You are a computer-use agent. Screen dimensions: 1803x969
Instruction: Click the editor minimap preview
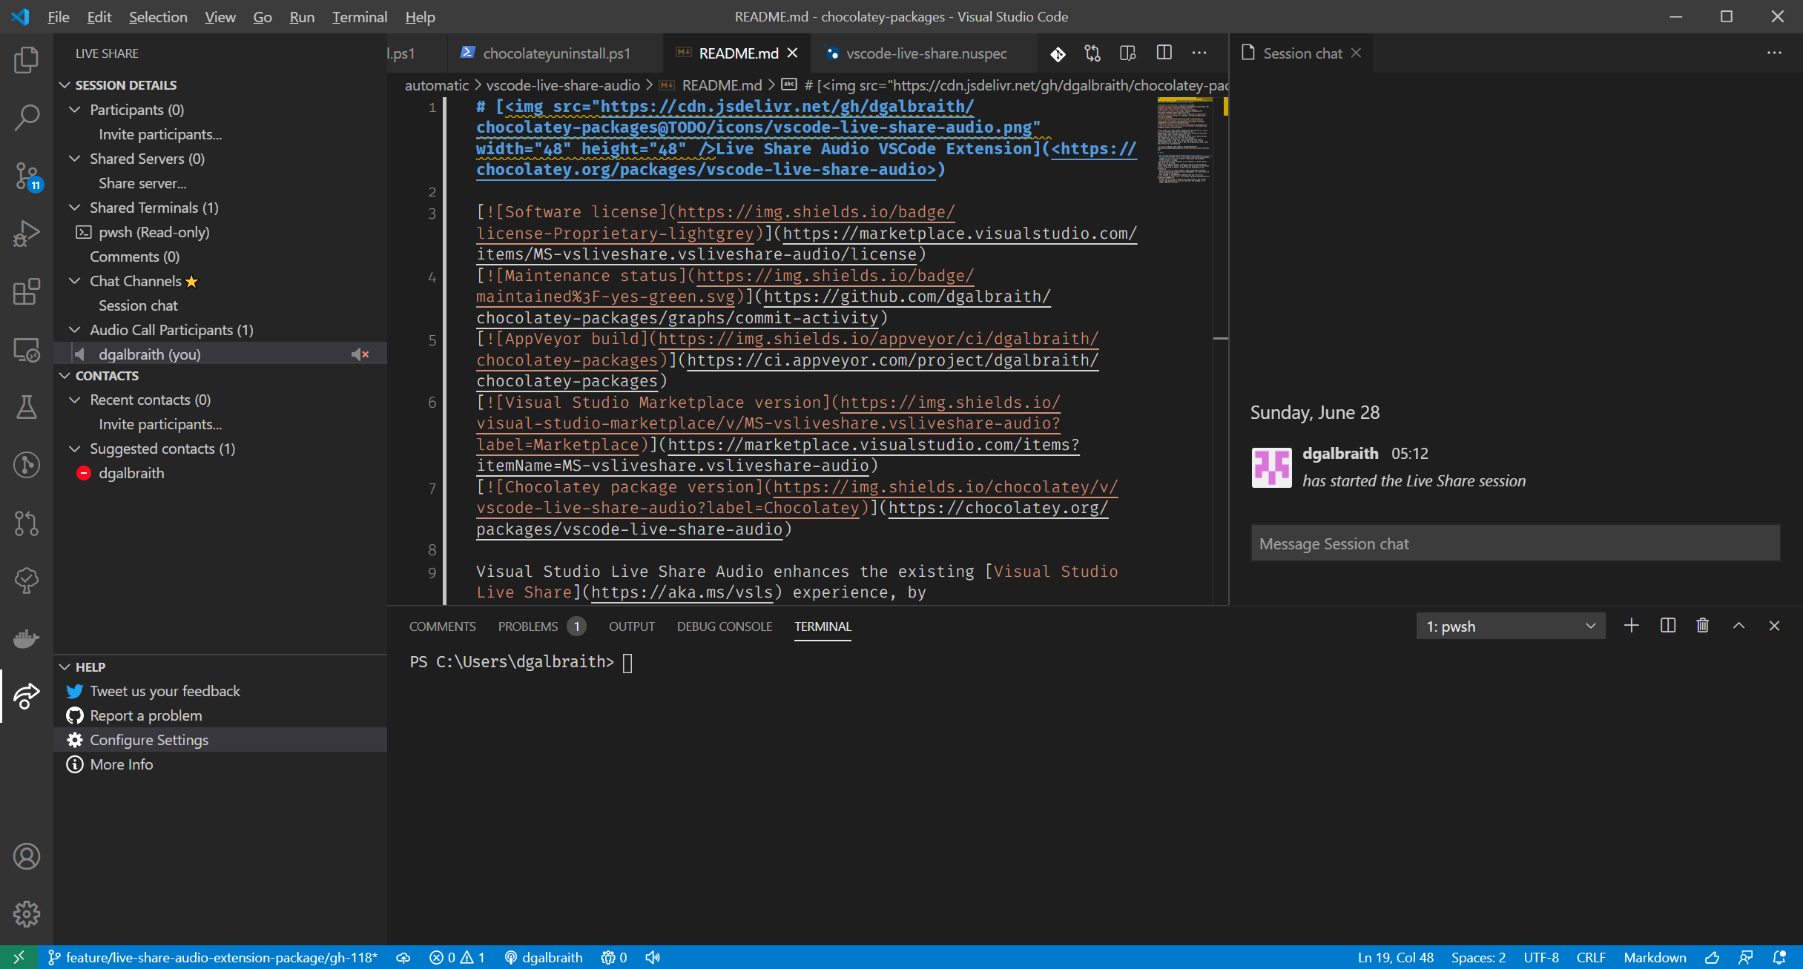1184,140
